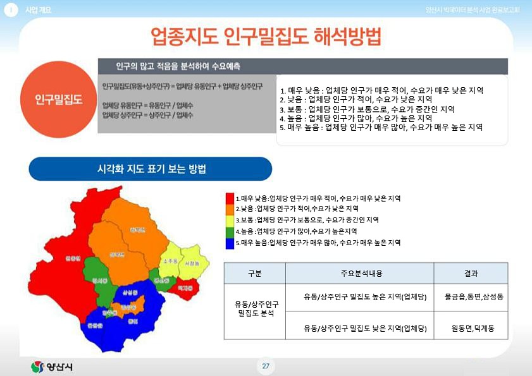Click the green legend swatch for 높음

click(230, 233)
